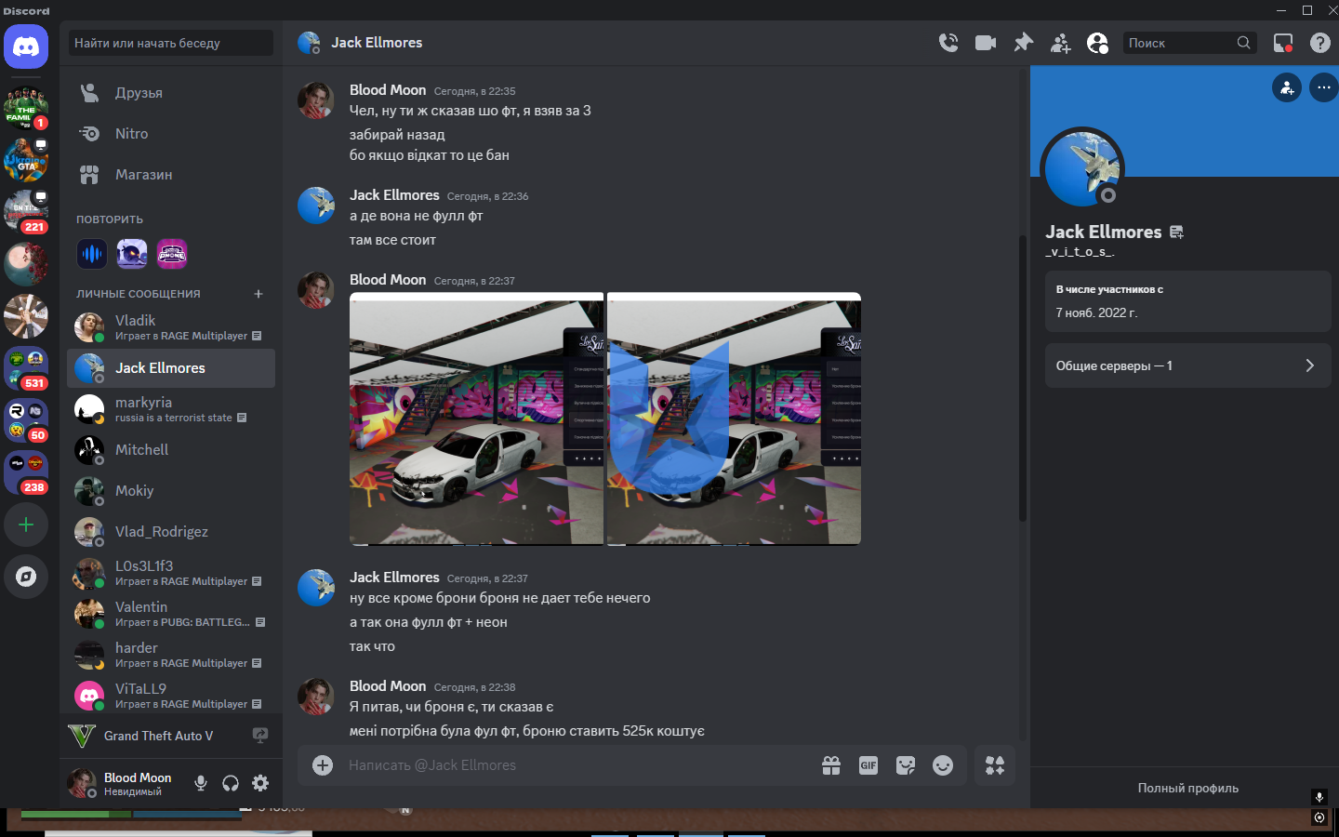Viewport: 1339px width, 837px height.
Task: Focus the 'Найти или начать беседу' box
Action: [171, 43]
